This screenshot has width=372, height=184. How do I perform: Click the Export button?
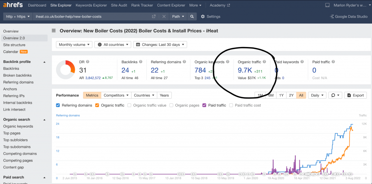[x=355, y=95]
